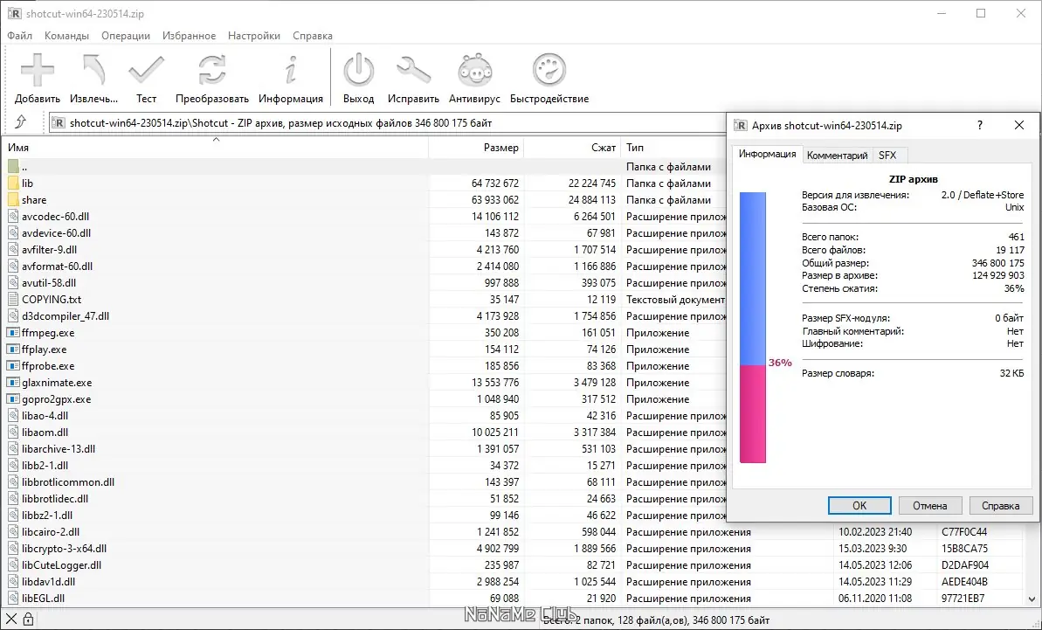Viewport: 1042px width, 630px height.
Task: Sort by the Размер column header
Action: point(476,148)
